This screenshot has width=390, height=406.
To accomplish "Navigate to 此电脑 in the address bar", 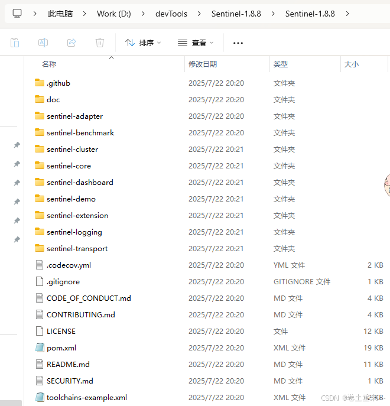I will pos(60,14).
